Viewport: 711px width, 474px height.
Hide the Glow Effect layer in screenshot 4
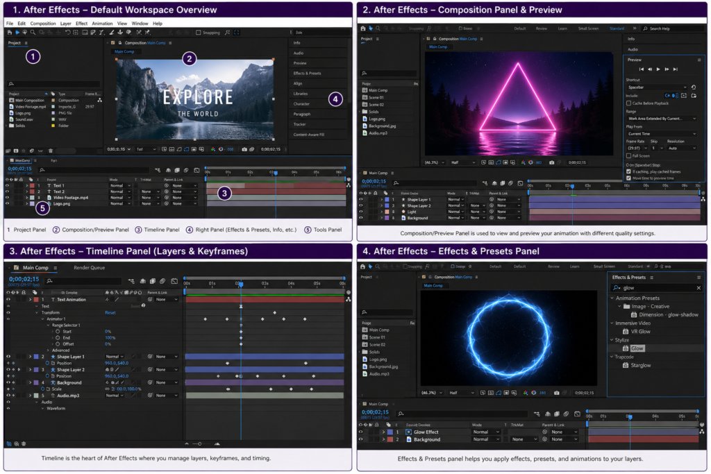click(361, 432)
